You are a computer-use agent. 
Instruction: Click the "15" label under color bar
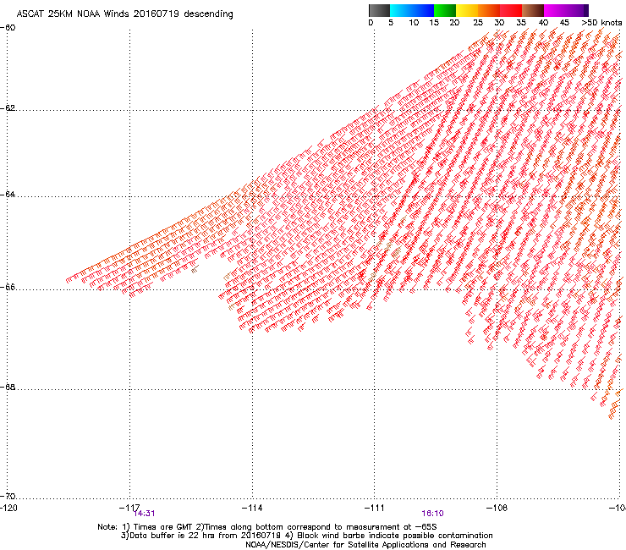coord(434,22)
